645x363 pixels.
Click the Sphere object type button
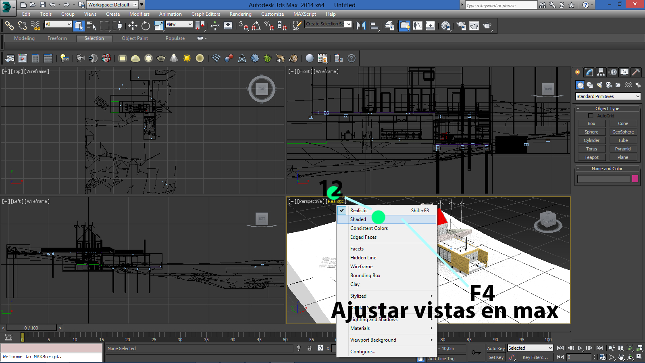coord(591,132)
